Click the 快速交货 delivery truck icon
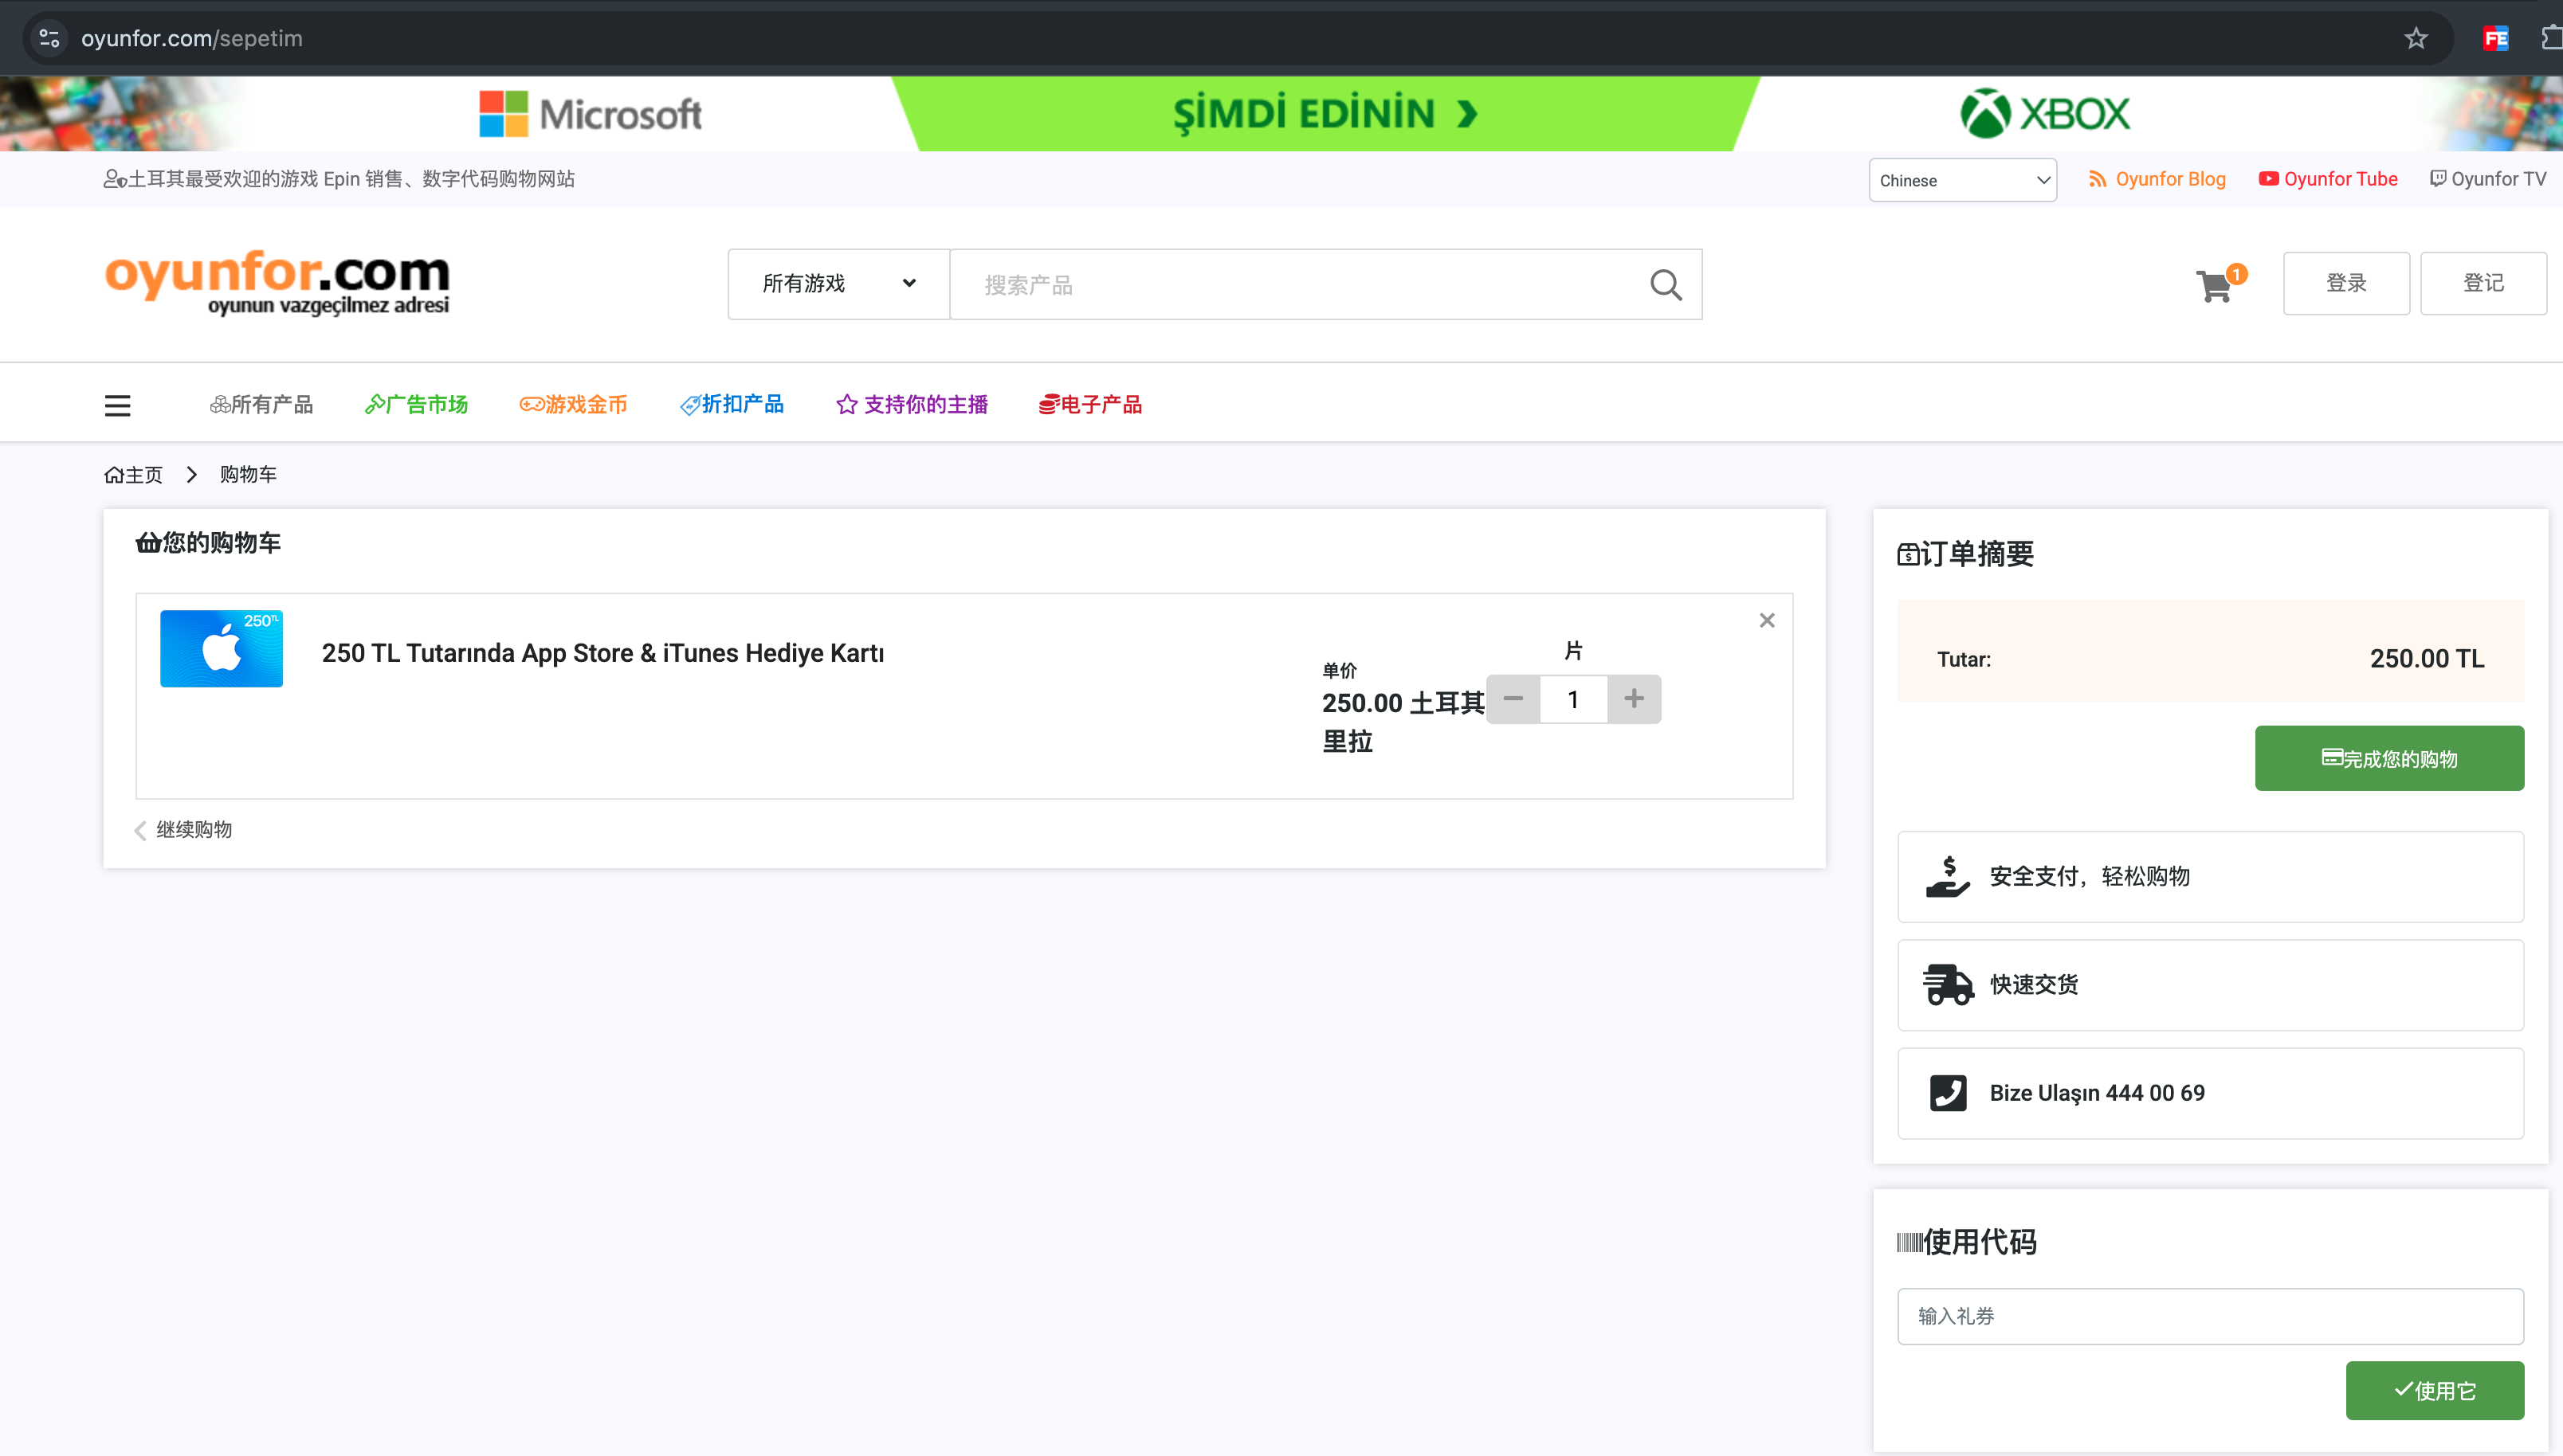This screenshot has width=2563, height=1456. [1948, 985]
